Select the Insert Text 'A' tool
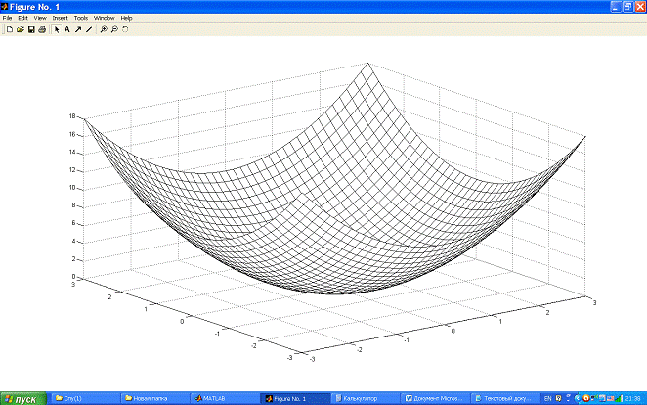 pos(67,30)
